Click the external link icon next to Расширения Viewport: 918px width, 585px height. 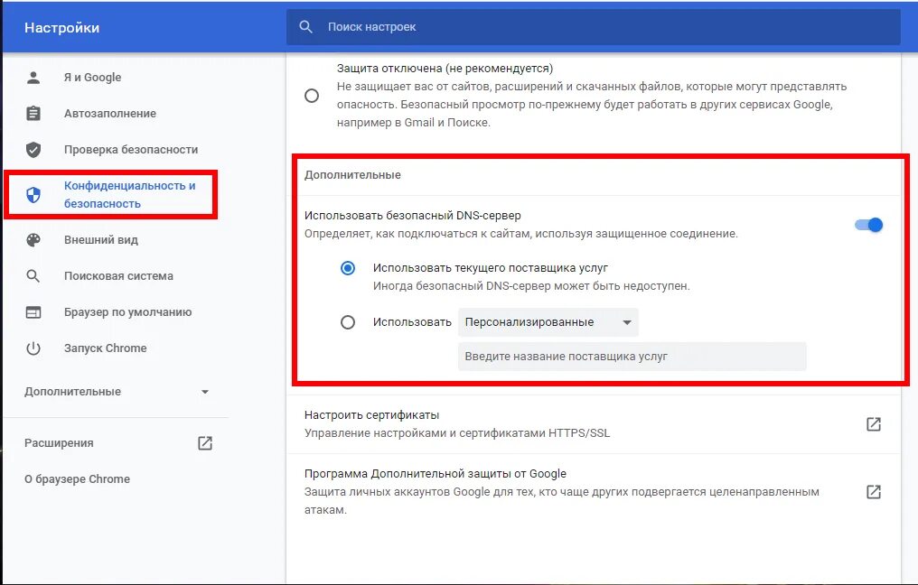205,443
